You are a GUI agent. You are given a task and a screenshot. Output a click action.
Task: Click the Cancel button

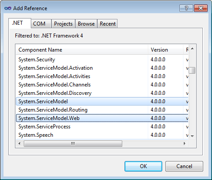tap(184, 166)
